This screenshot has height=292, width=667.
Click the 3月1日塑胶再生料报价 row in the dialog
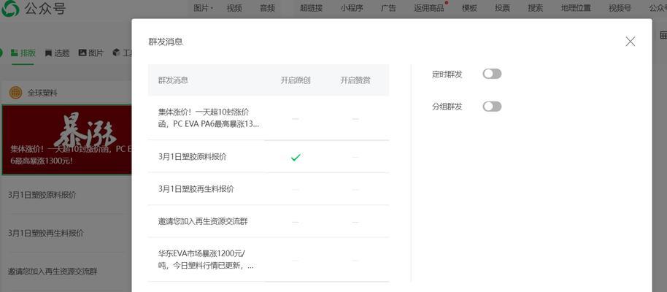click(269, 189)
